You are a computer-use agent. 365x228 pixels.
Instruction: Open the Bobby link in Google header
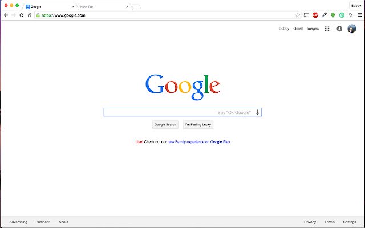[x=284, y=28]
